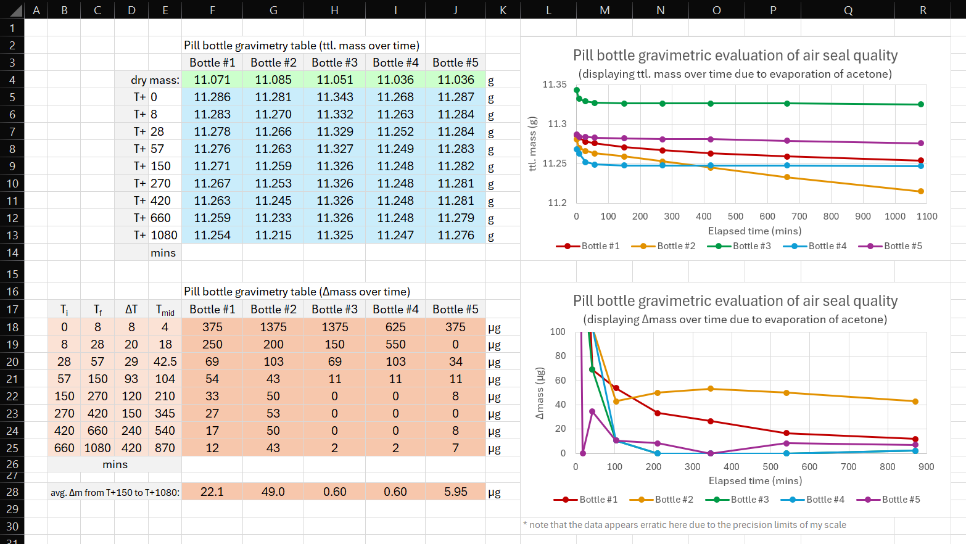Select Bottle #4 header in the top table
Screen dimensions: 966x544
tap(395, 63)
